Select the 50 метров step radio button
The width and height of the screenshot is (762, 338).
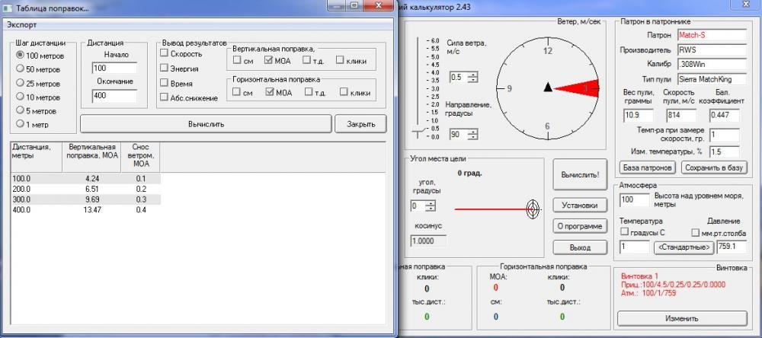[x=20, y=69]
